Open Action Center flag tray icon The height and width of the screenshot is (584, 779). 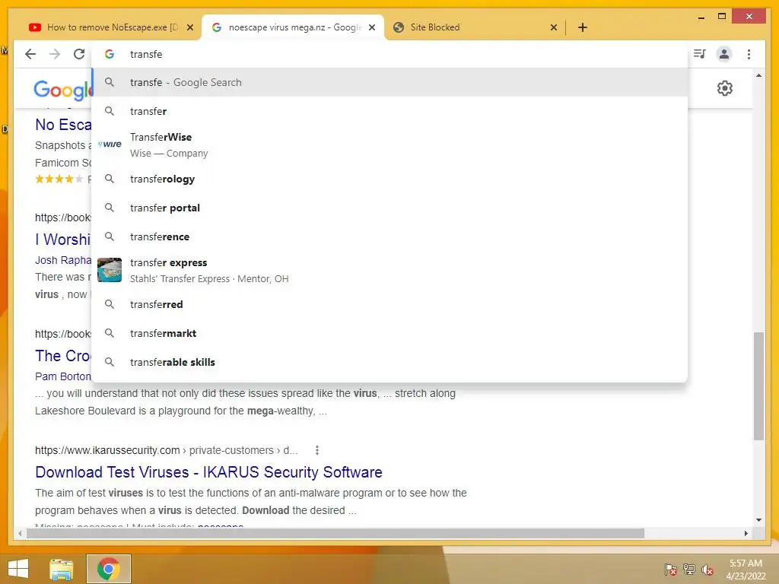(x=671, y=570)
